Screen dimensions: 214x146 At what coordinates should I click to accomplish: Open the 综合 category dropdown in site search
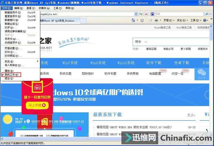[141, 42]
